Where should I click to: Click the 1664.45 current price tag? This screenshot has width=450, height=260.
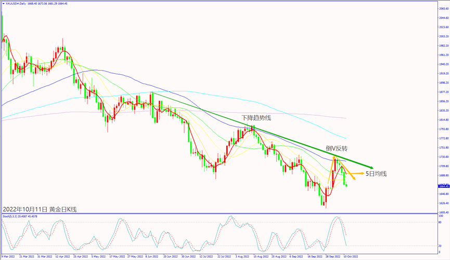pyautogui.click(x=443, y=186)
